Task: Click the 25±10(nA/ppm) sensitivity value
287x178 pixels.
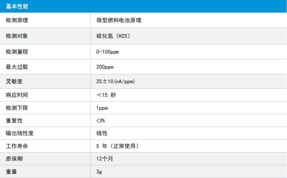Action: (x=116, y=81)
